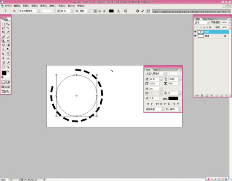The image size is (232, 181).
Task: Switch to Quick Mask mode
Action: tap(8, 82)
